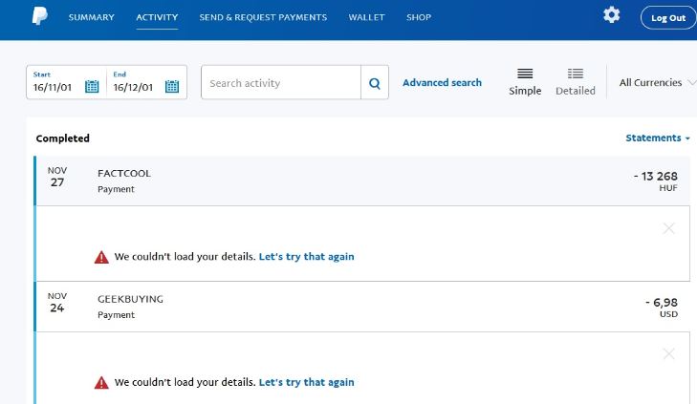Open Send & Request Payments tab

tap(263, 17)
